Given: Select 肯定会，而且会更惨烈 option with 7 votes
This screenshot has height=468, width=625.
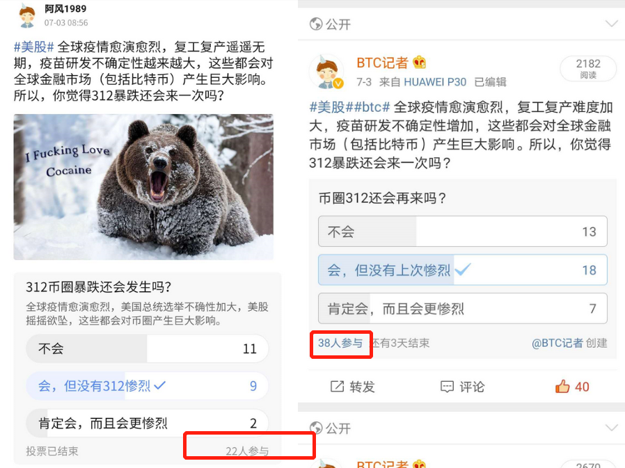Looking at the screenshot, I should [x=462, y=308].
